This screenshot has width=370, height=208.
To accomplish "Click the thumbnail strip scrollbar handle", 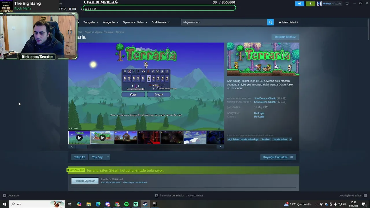I will pyautogui.click(x=81, y=147).
